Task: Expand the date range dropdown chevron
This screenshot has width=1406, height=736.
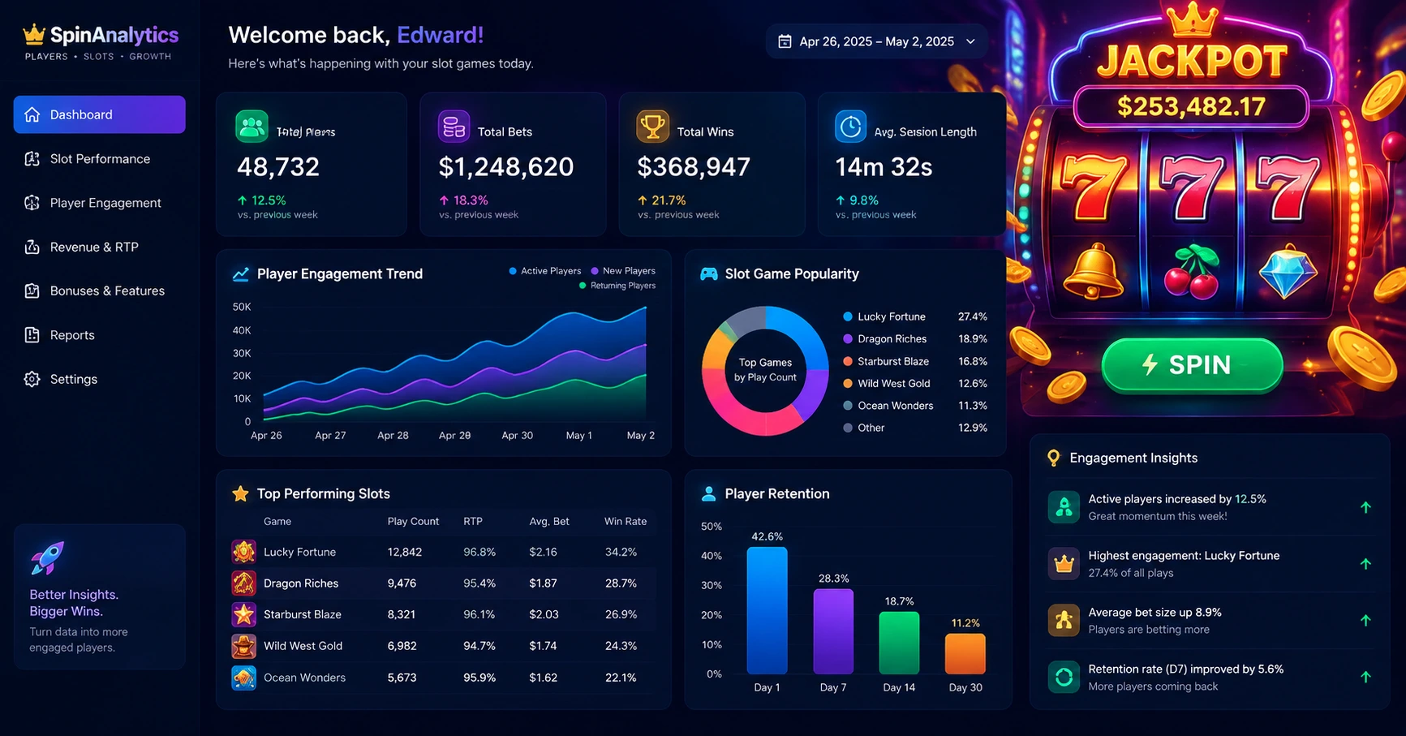Action: tap(970, 41)
